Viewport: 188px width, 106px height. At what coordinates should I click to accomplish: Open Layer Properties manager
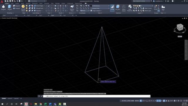[x=130, y=8]
